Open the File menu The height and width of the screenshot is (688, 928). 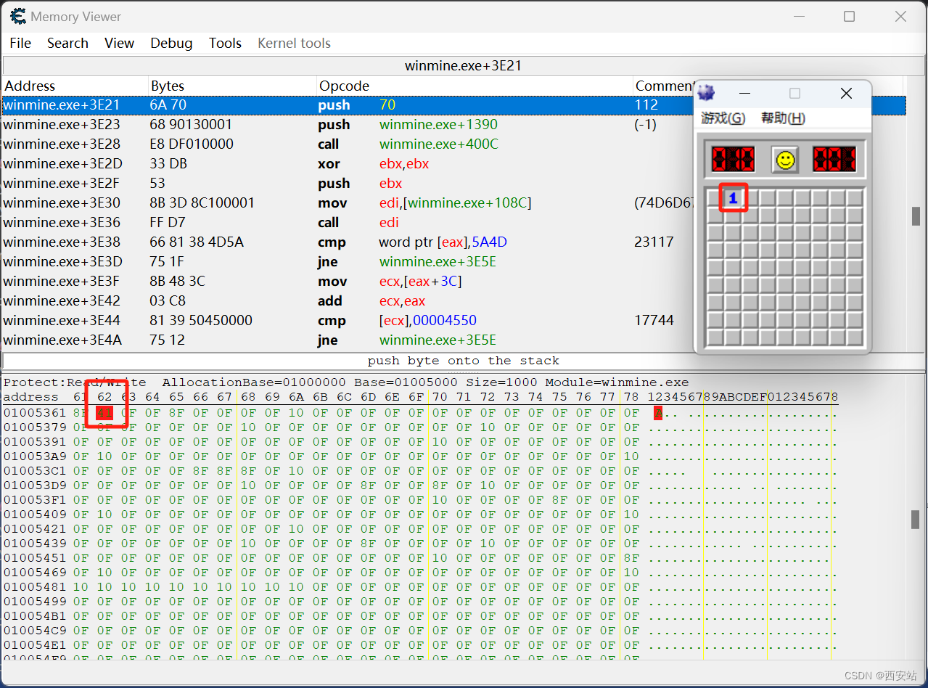20,44
